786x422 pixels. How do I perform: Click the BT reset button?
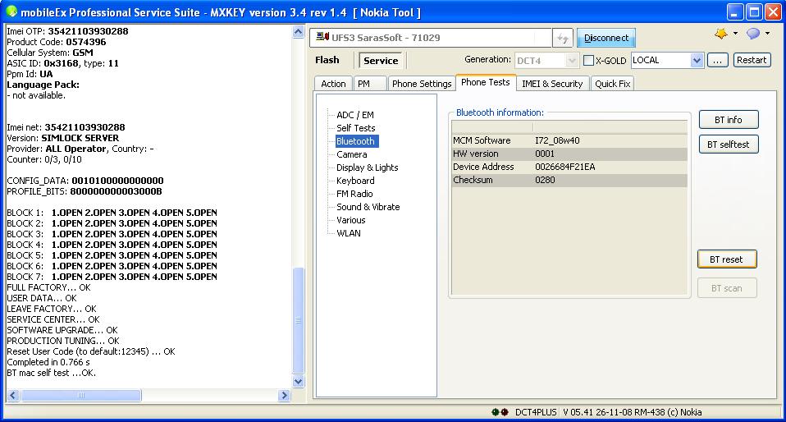(x=726, y=259)
